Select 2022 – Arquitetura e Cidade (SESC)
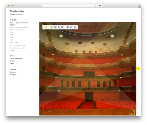 (x=19, y=24)
